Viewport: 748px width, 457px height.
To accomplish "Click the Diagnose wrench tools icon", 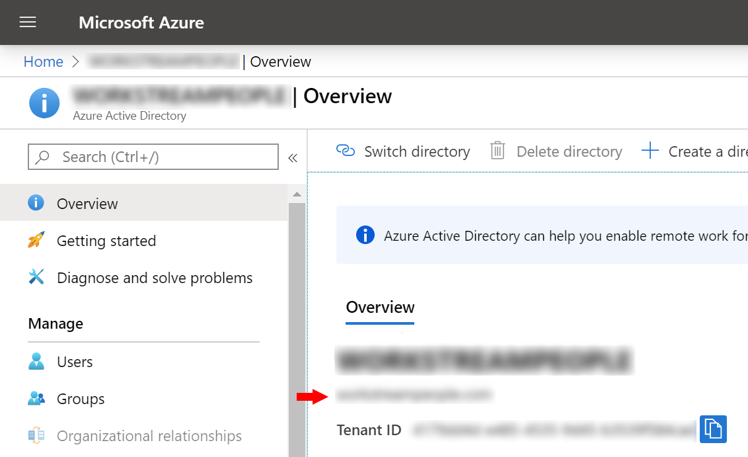I will click(x=36, y=276).
